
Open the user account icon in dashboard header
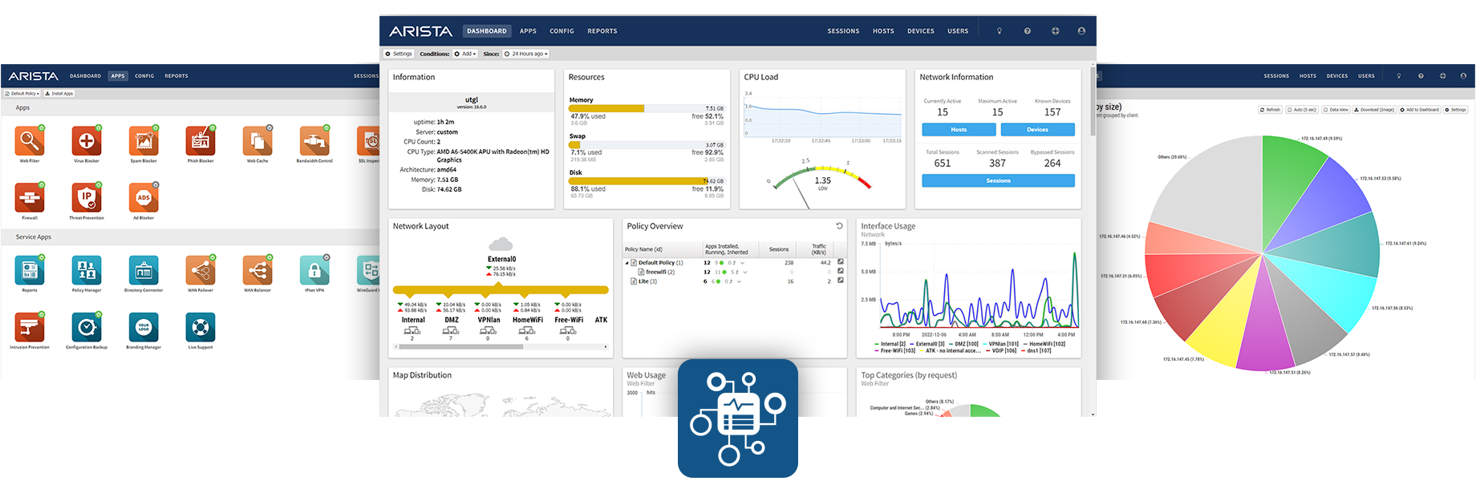pos(1081,31)
